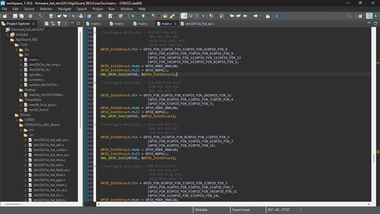Click the Open Perspective icon
Viewport: 380px width, 214px height.
coord(360,16)
